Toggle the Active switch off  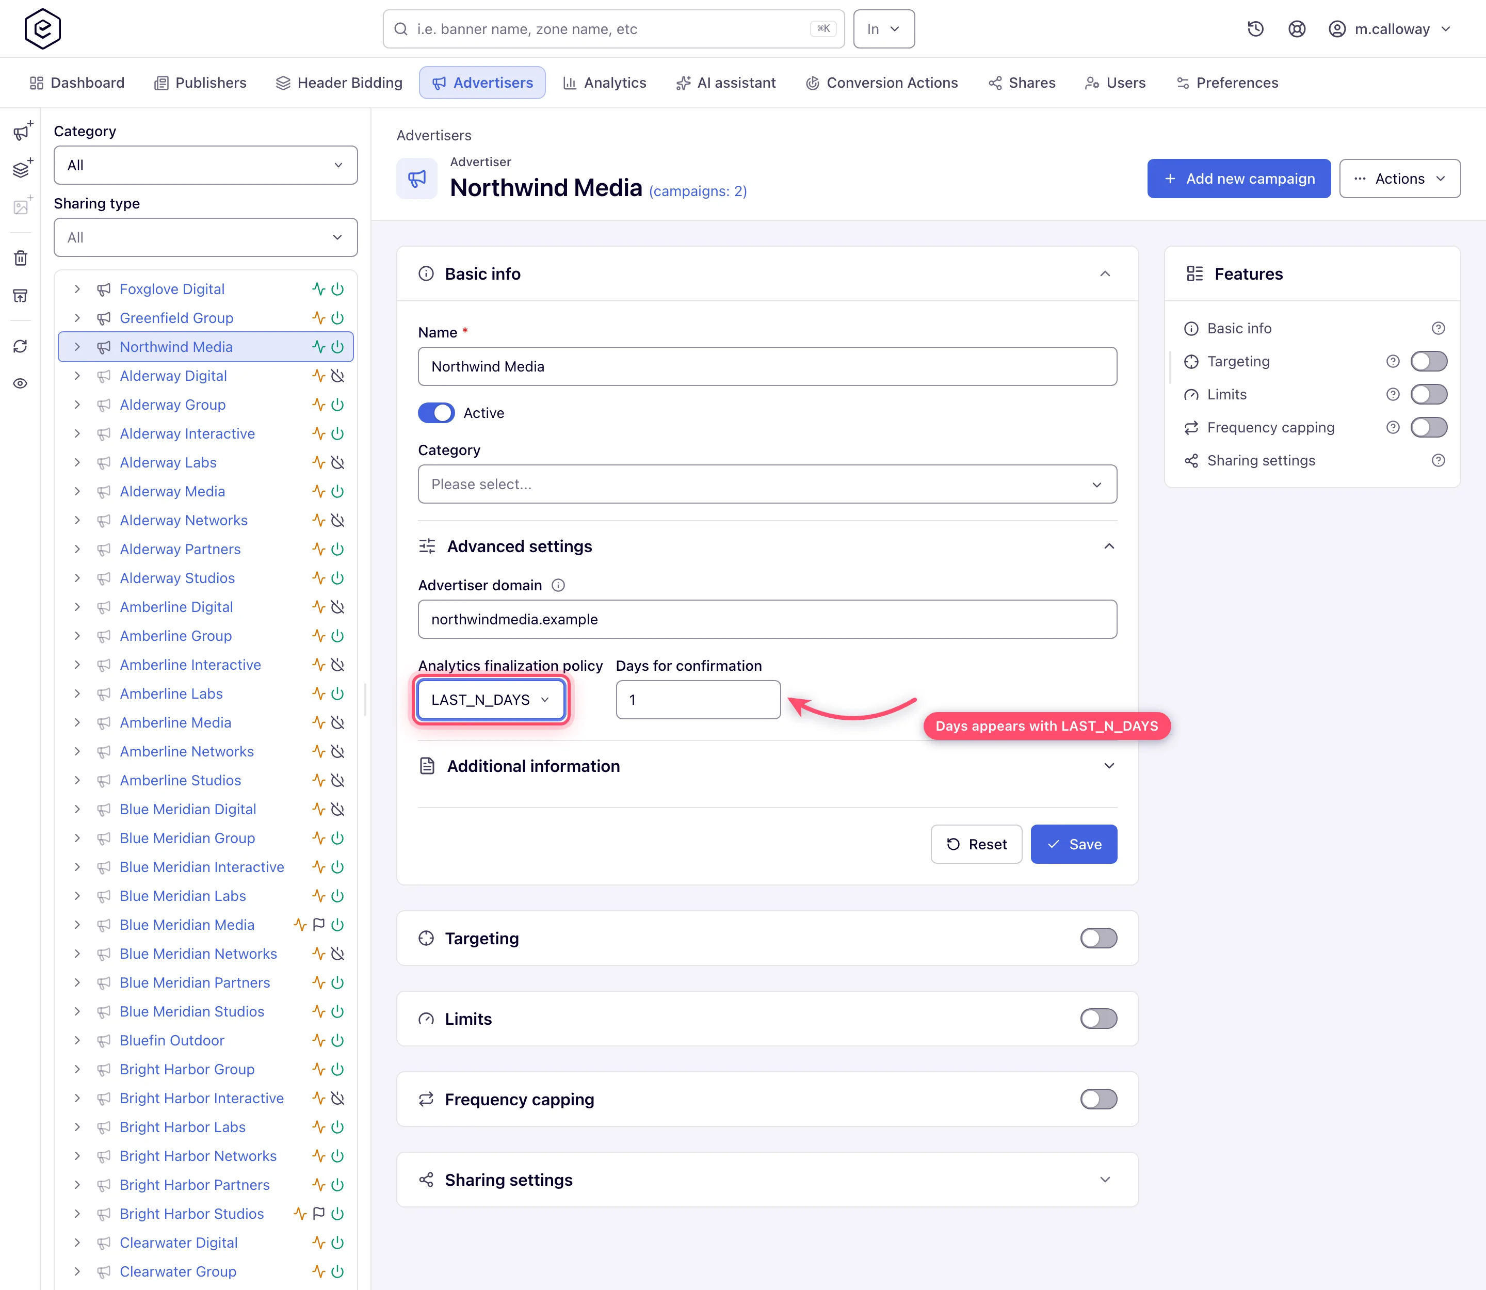pyautogui.click(x=437, y=413)
